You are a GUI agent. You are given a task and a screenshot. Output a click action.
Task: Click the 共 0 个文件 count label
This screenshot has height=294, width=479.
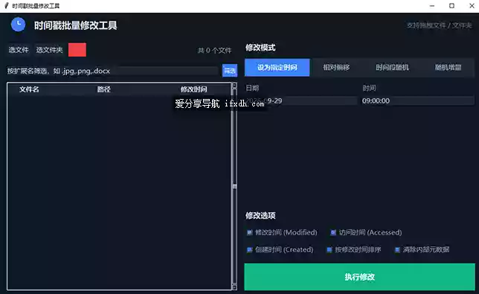(214, 51)
